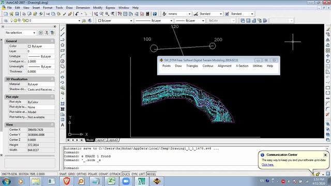Click the Color ByLayer property swatch
331x186 pixels.
(x=29, y=46)
